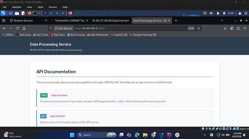
Task: Click the /api/process endpoint path
Action: point(59,95)
